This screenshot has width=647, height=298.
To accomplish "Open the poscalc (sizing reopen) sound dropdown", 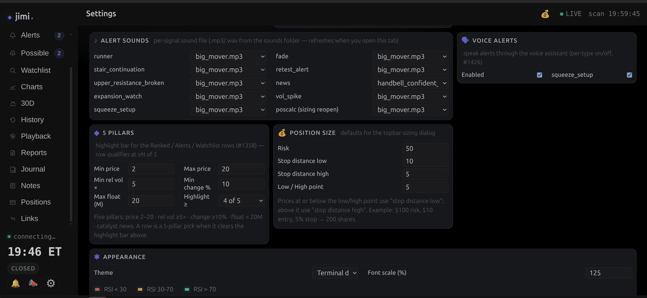I will click(x=410, y=110).
